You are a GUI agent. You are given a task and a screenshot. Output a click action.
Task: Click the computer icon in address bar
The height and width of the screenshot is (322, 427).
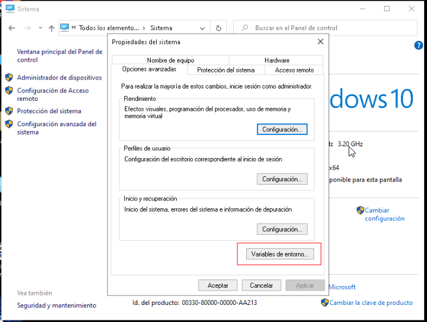(x=65, y=28)
